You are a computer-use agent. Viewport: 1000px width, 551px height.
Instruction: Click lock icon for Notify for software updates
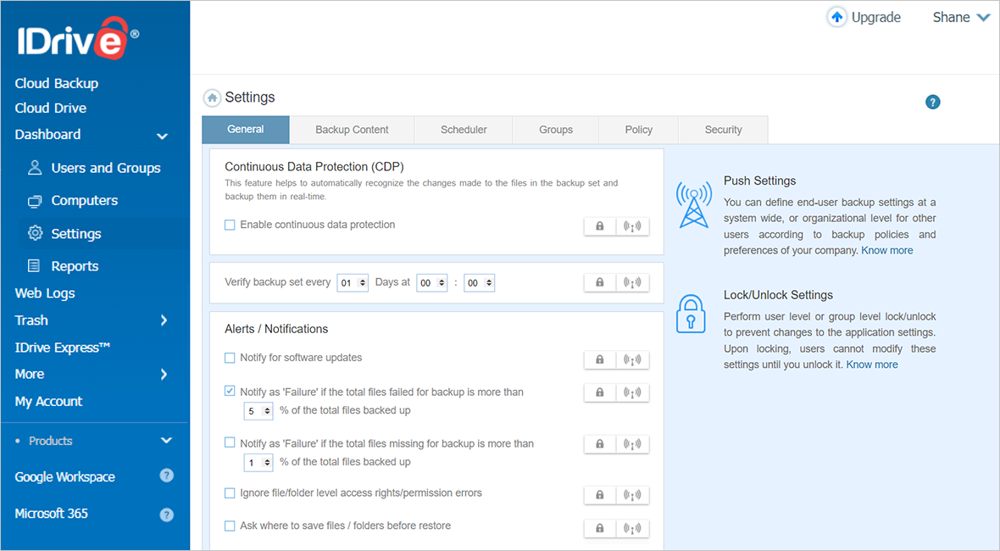(600, 359)
